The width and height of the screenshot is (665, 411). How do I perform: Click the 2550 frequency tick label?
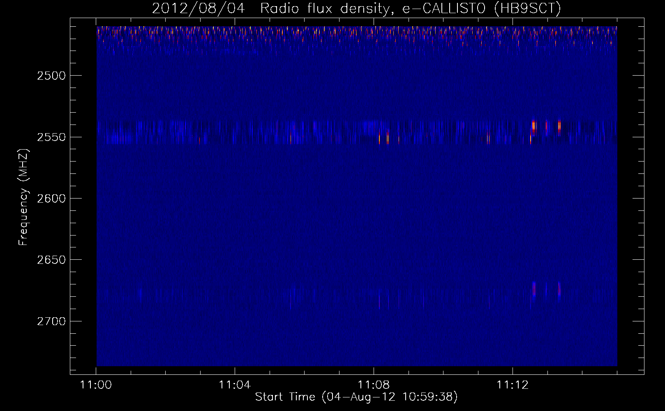coord(51,137)
